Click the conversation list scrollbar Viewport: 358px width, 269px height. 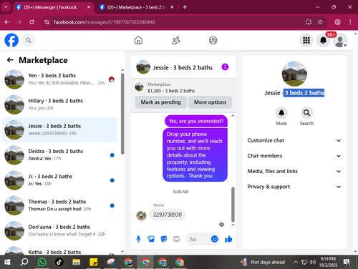tap(122, 114)
